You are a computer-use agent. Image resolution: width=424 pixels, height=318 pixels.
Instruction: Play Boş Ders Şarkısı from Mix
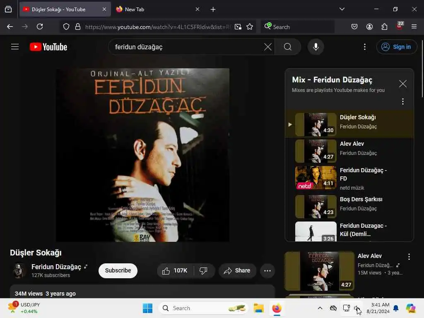349,207
